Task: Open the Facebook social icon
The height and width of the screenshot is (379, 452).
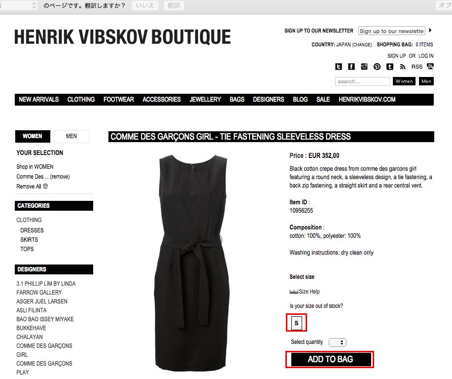Action: pos(351,67)
